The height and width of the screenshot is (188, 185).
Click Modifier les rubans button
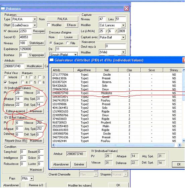[80, 185]
